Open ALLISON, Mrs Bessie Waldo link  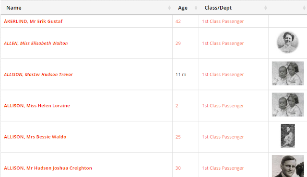click(x=35, y=137)
